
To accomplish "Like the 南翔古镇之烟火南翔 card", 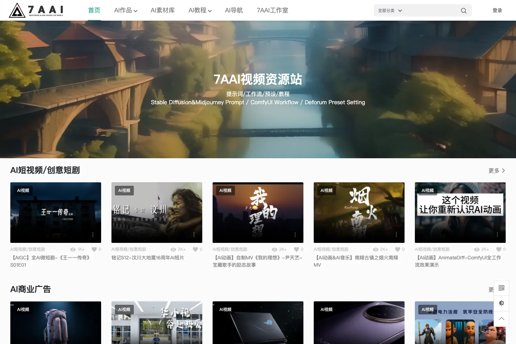I will coord(398,249).
